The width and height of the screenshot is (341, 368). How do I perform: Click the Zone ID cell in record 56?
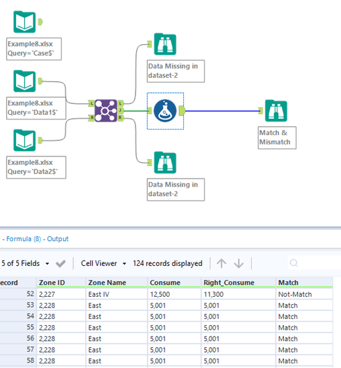click(x=61, y=338)
